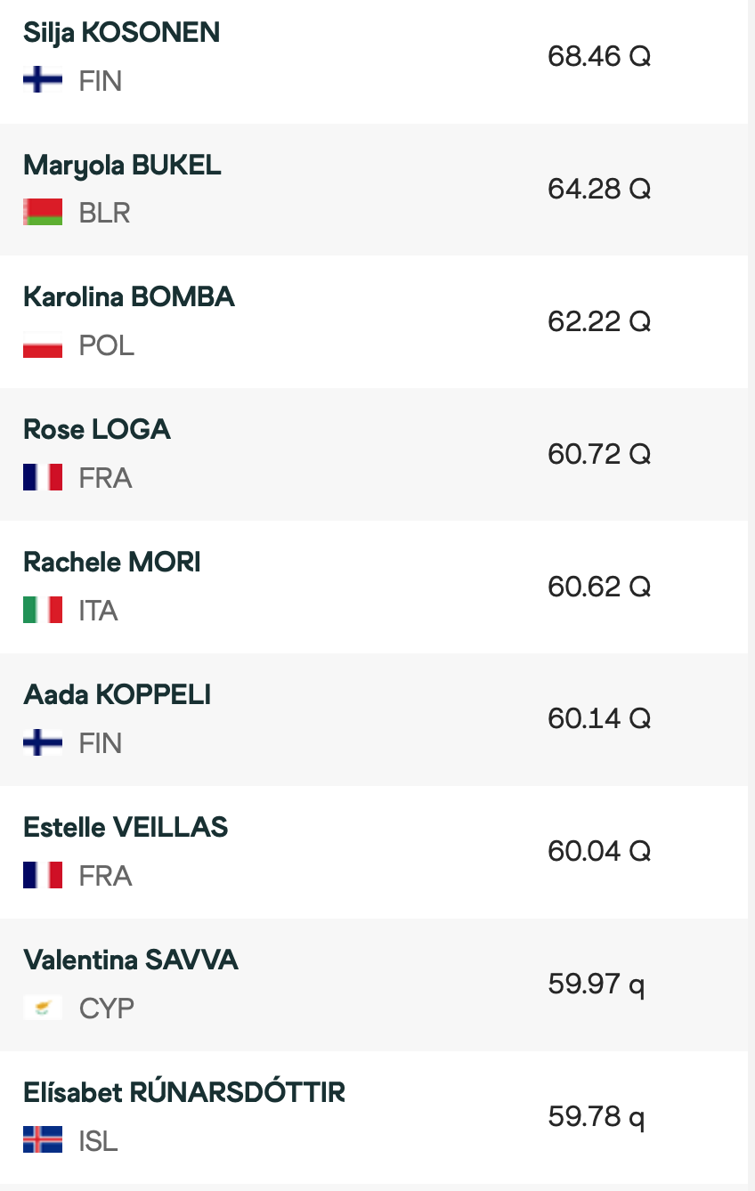Click the Iceland flag beside ISL
Screen dimensions: 755x1191
click(43, 1140)
